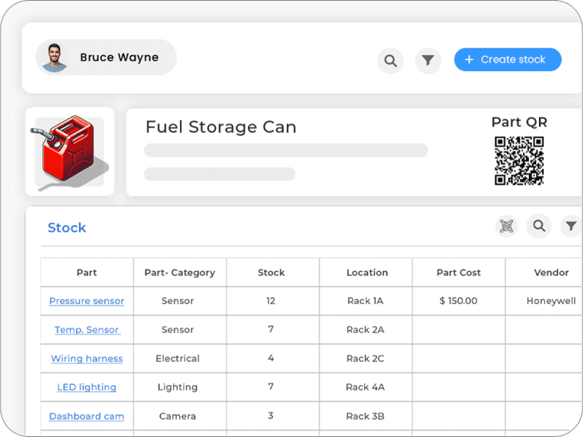Click the Part- Category column header
This screenshot has width=583, height=437.
[x=180, y=272]
